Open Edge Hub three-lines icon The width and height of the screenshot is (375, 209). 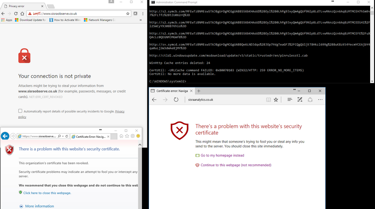[x=289, y=99]
